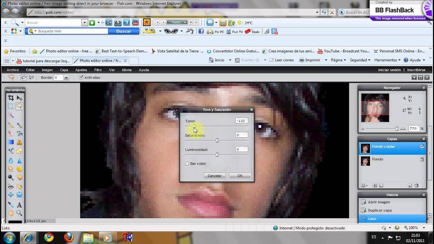The image size is (434, 244).
Task: Select the Type text tool
Action: [x=19, y=205]
